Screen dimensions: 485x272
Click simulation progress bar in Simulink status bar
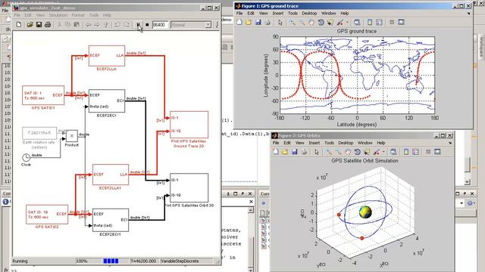[111, 261]
